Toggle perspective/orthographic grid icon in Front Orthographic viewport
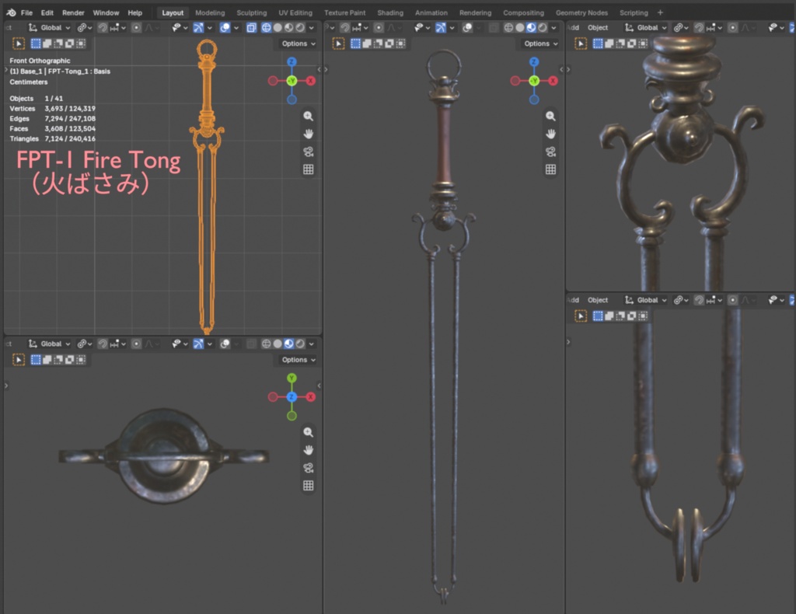 (x=308, y=169)
